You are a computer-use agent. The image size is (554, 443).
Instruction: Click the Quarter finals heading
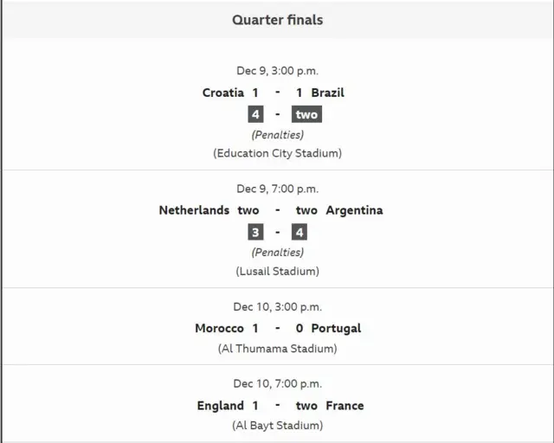point(277,19)
